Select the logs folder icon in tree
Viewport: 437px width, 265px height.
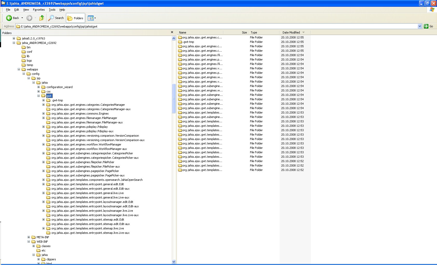pyautogui.click(x=24, y=61)
